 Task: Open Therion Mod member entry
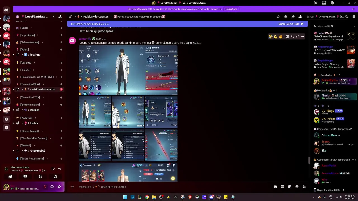click(335, 97)
